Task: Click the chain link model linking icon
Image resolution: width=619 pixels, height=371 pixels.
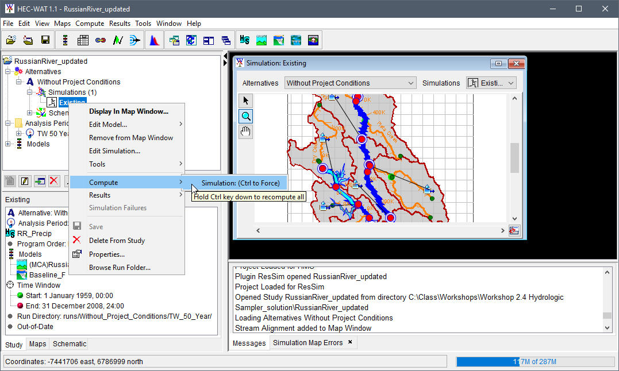Action: (x=100, y=40)
